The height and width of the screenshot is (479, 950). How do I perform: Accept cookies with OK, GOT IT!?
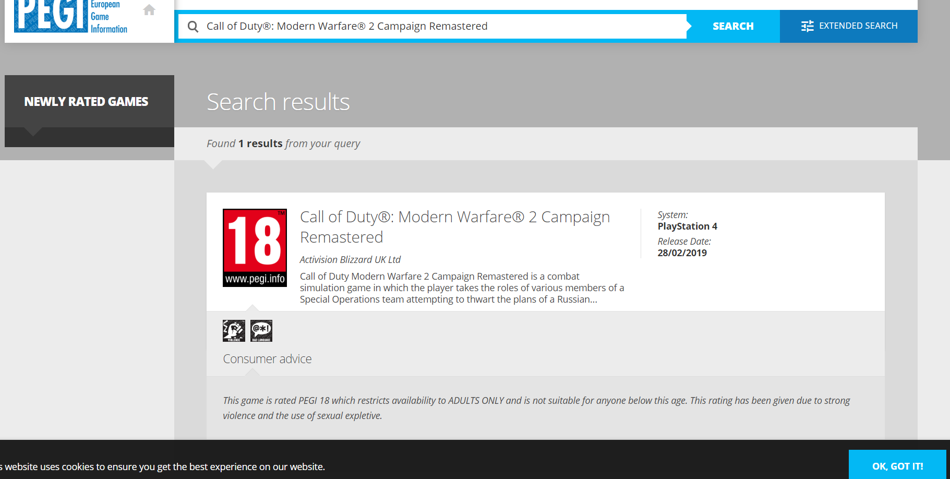click(x=897, y=466)
